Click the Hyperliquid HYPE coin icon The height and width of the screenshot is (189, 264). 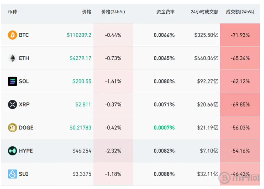[x=13, y=151]
